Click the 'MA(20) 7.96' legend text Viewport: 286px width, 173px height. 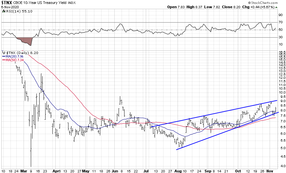15,57
